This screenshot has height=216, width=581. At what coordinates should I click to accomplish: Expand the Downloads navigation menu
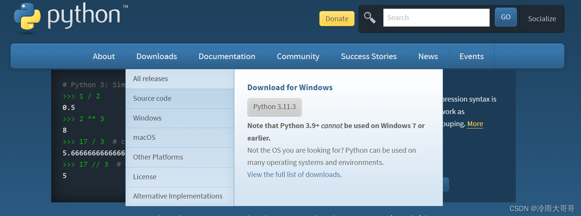pos(157,56)
